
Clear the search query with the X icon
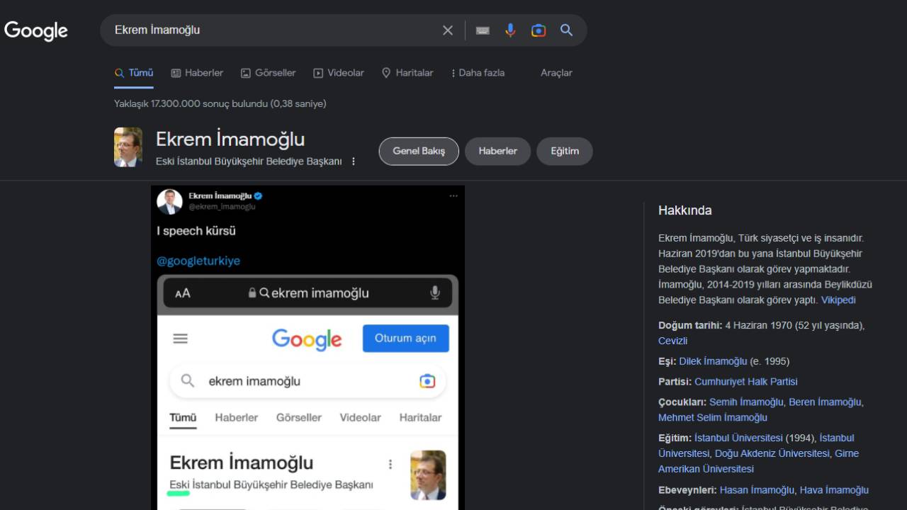pyautogui.click(x=447, y=30)
